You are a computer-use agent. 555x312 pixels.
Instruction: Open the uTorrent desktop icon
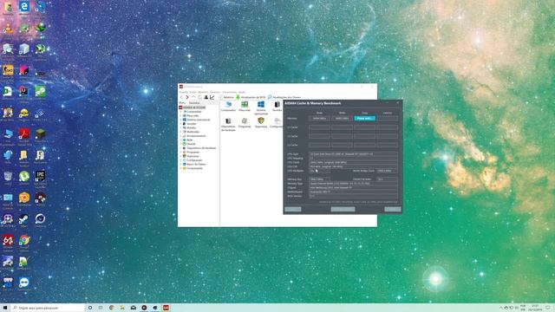pyautogui.click(x=23, y=177)
